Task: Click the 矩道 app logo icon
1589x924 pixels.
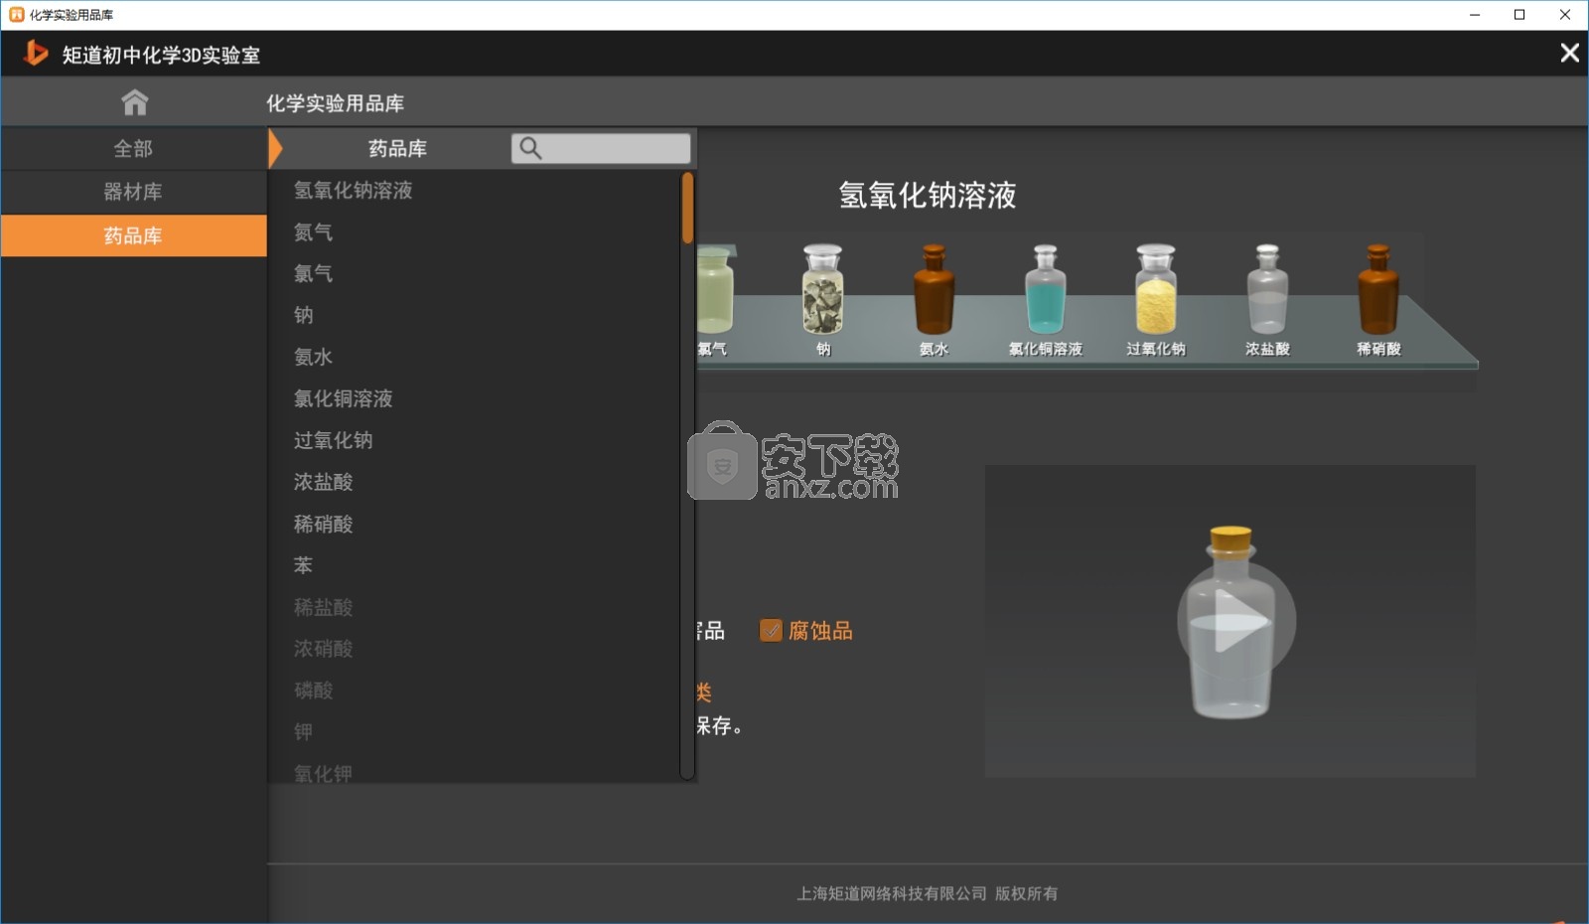Action: [x=36, y=53]
